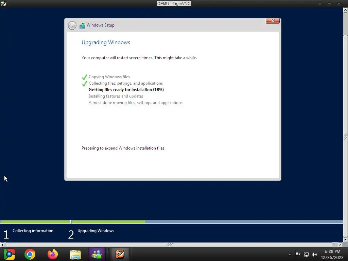
Task: Open the users app icon in taskbar
Action: (97, 254)
